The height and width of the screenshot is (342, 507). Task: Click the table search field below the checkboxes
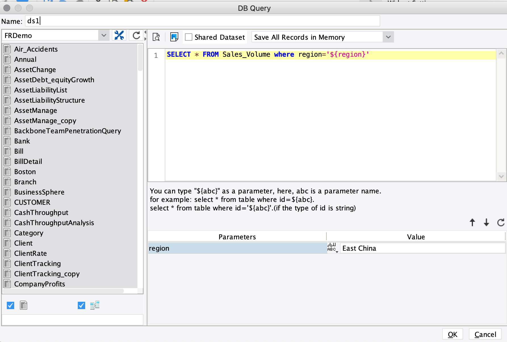click(x=73, y=320)
